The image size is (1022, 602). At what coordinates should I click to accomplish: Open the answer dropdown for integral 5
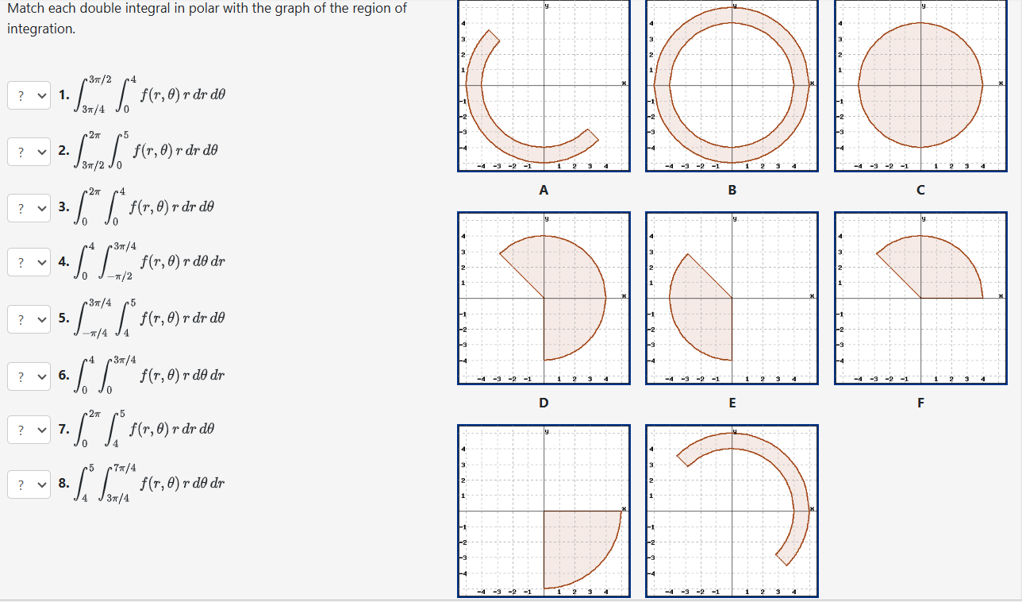(x=29, y=318)
